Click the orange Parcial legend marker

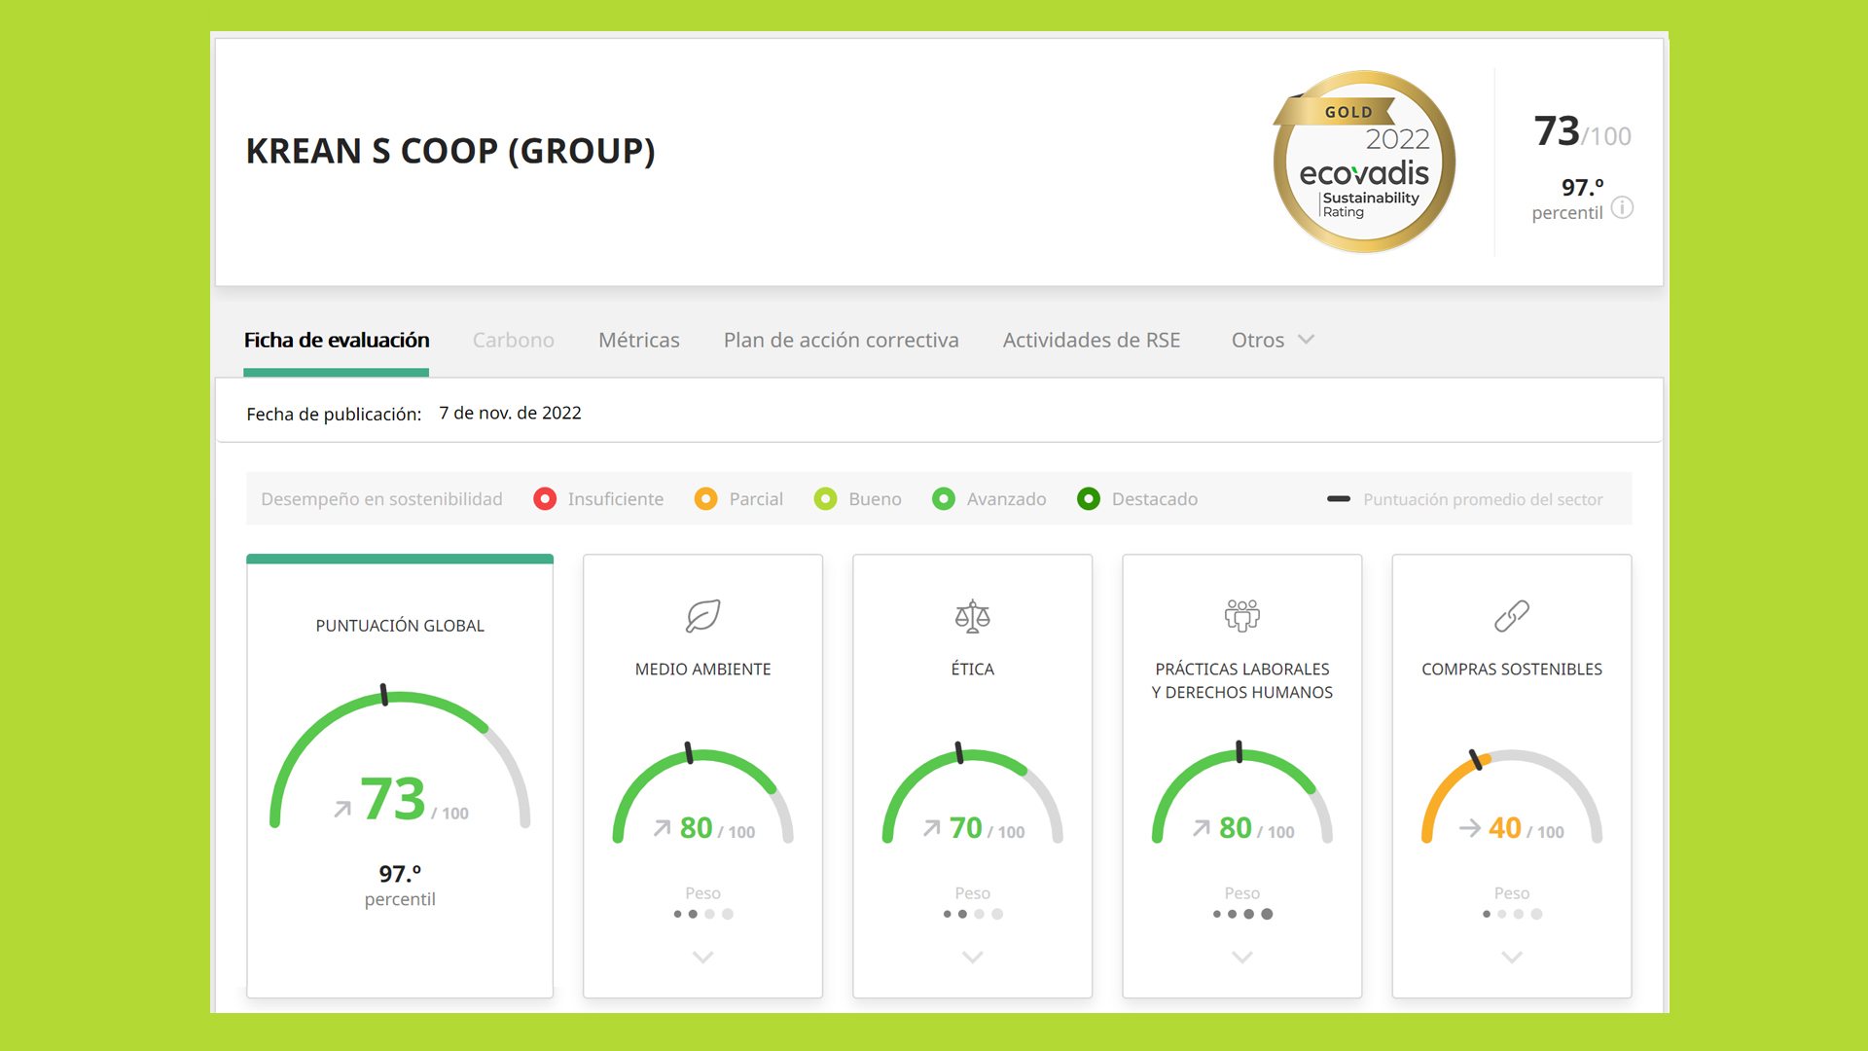(x=706, y=499)
